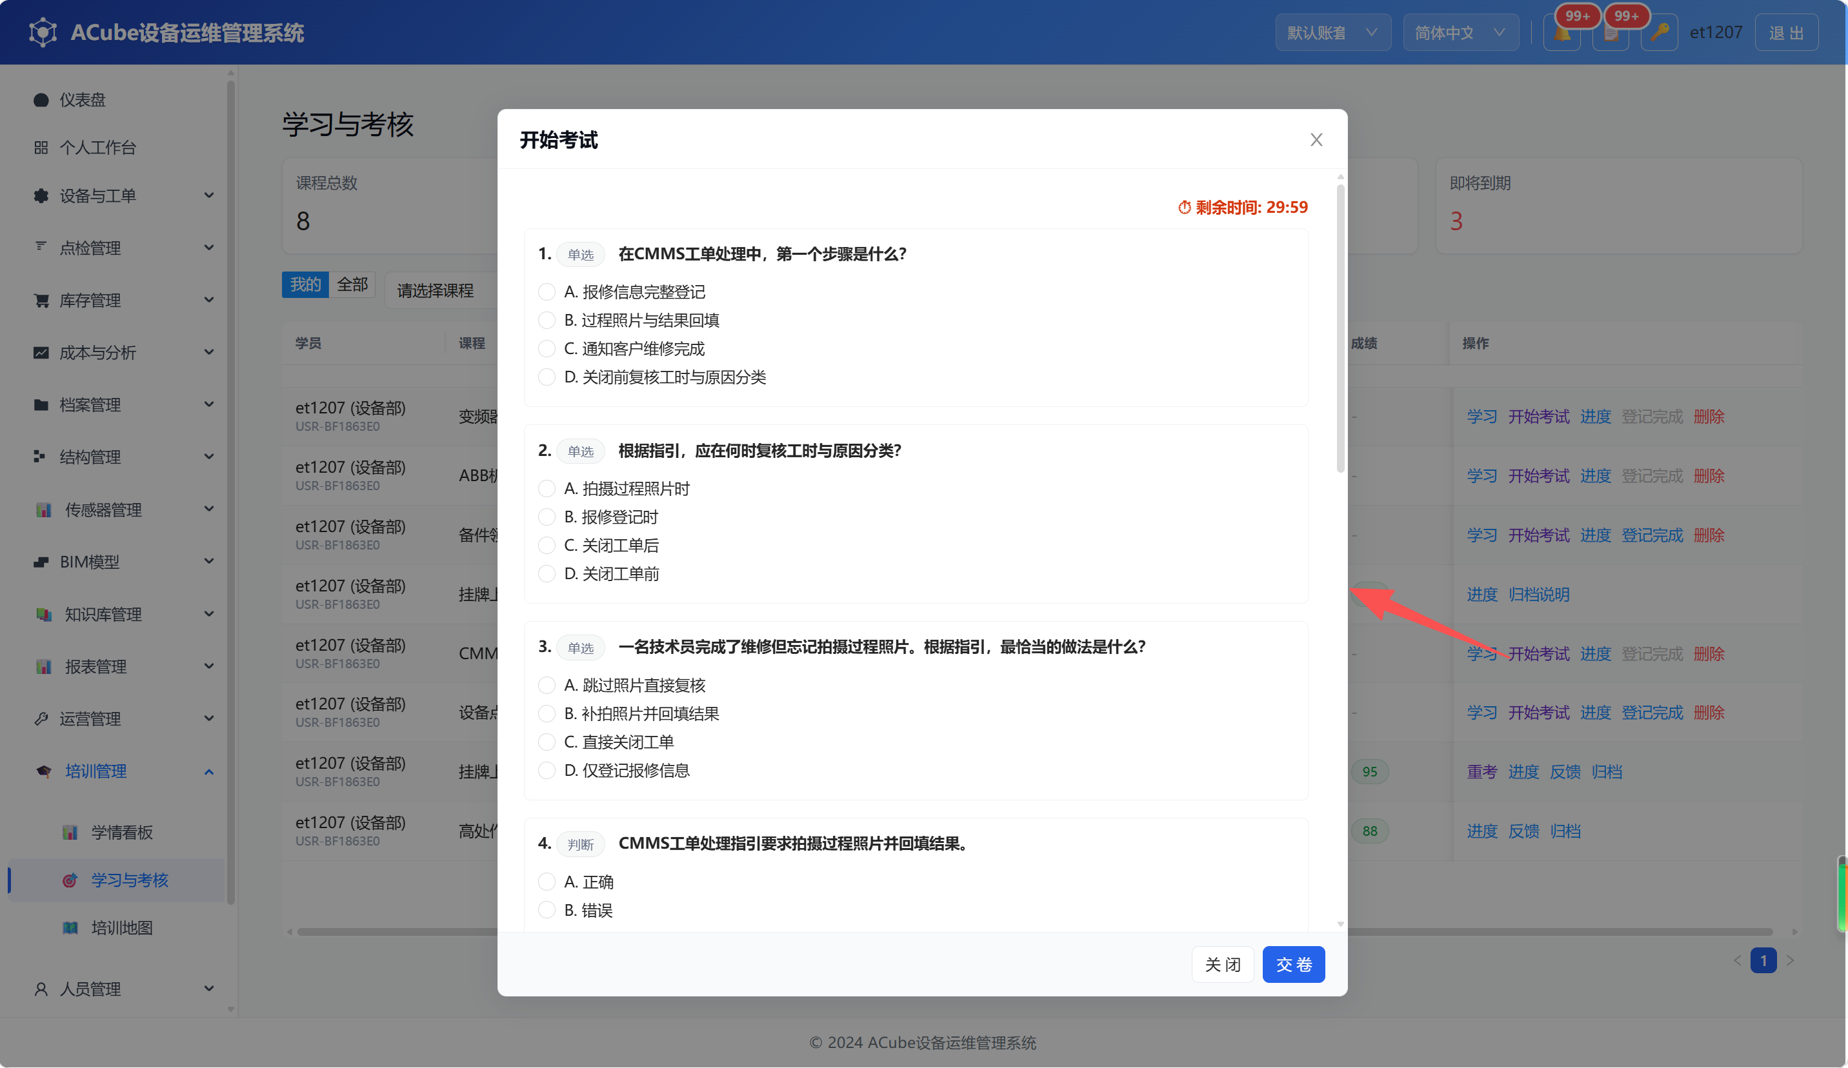Expand the 库存管理 menu
This screenshot has width=1848, height=1068.
(209, 299)
